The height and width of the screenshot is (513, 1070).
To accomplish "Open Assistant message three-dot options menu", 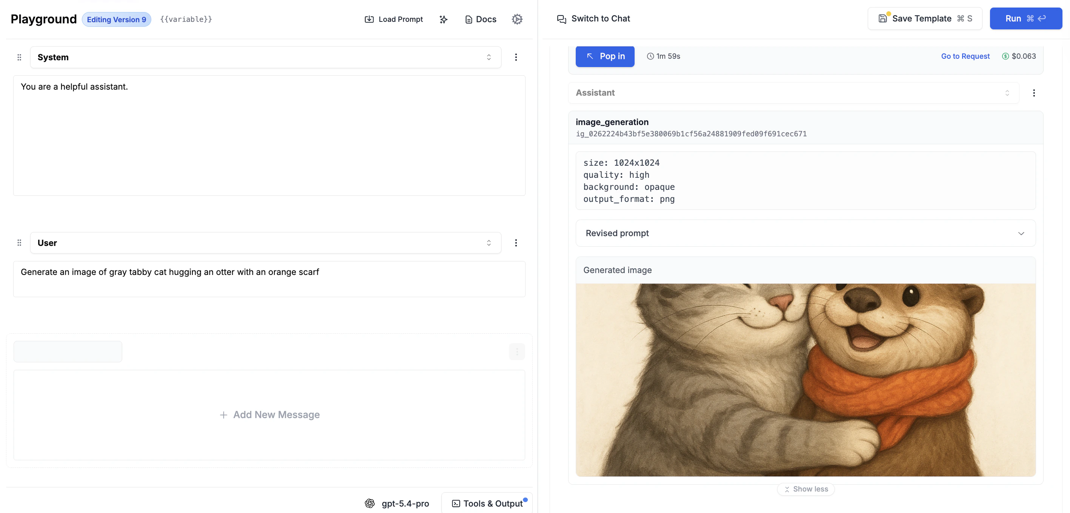I will 1033,93.
